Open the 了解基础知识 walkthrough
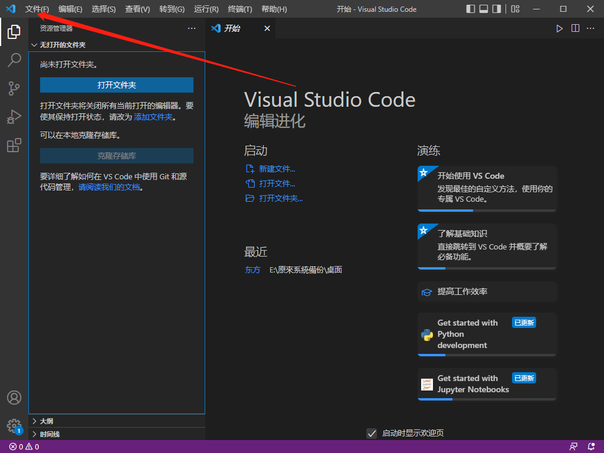The height and width of the screenshot is (453, 604). (487, 246)
